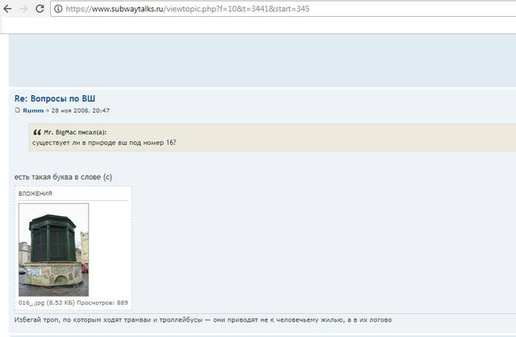Image resolution: width=516 pixels, height=337 pixels.
Task: Click quoted text about вш под номер 16
Action: [104, 143]
